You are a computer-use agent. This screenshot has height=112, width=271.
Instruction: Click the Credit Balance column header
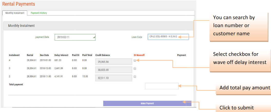[102, 55]
